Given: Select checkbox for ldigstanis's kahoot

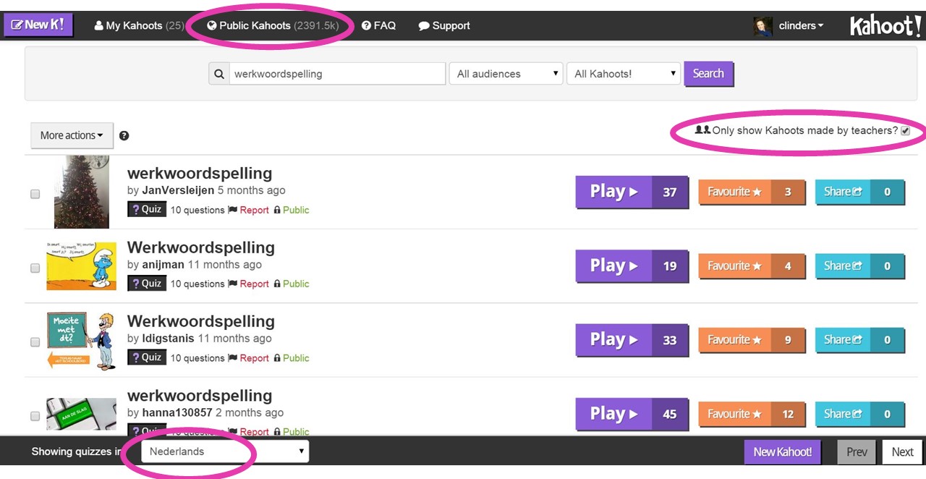Looking at the screenshot, I should [35, 342].
